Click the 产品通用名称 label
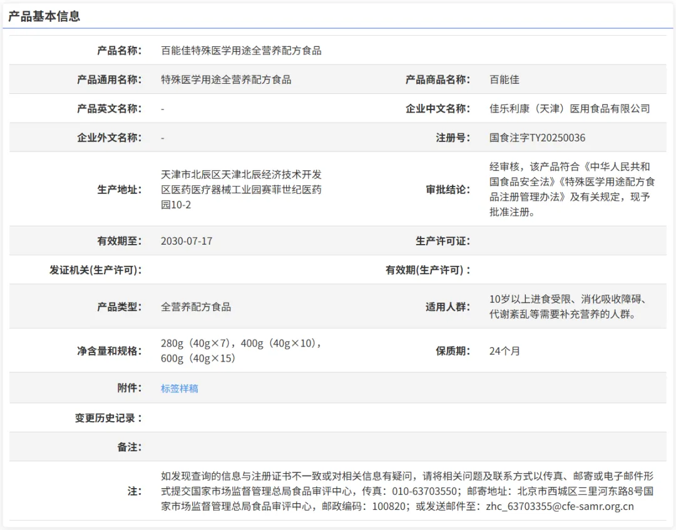 tap(110, 79)
